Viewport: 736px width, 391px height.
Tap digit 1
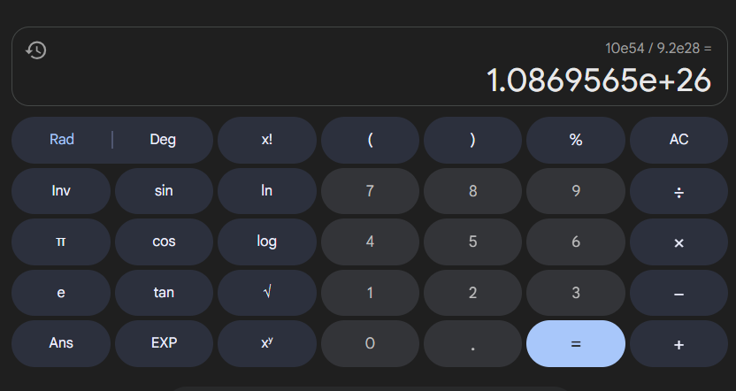pos(370,293)
